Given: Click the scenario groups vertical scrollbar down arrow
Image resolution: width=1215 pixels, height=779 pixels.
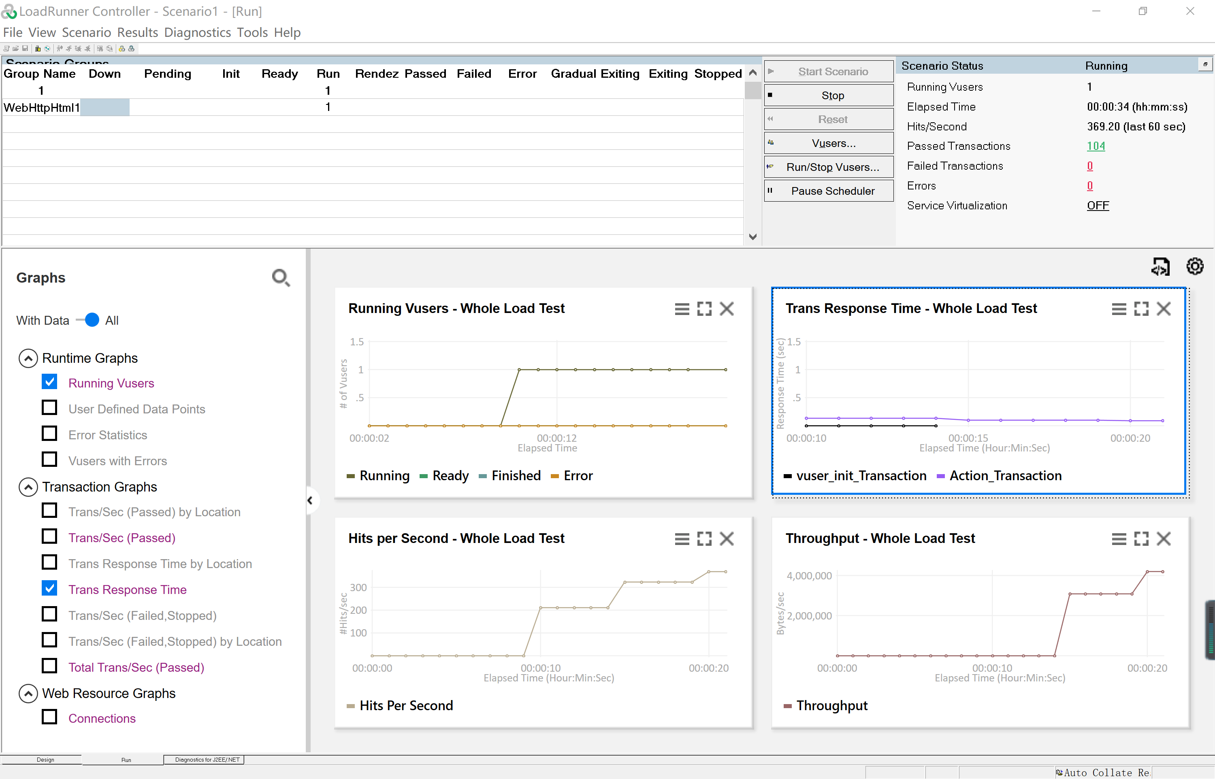Looking at the screenshot, I should [x=752, y=237].
